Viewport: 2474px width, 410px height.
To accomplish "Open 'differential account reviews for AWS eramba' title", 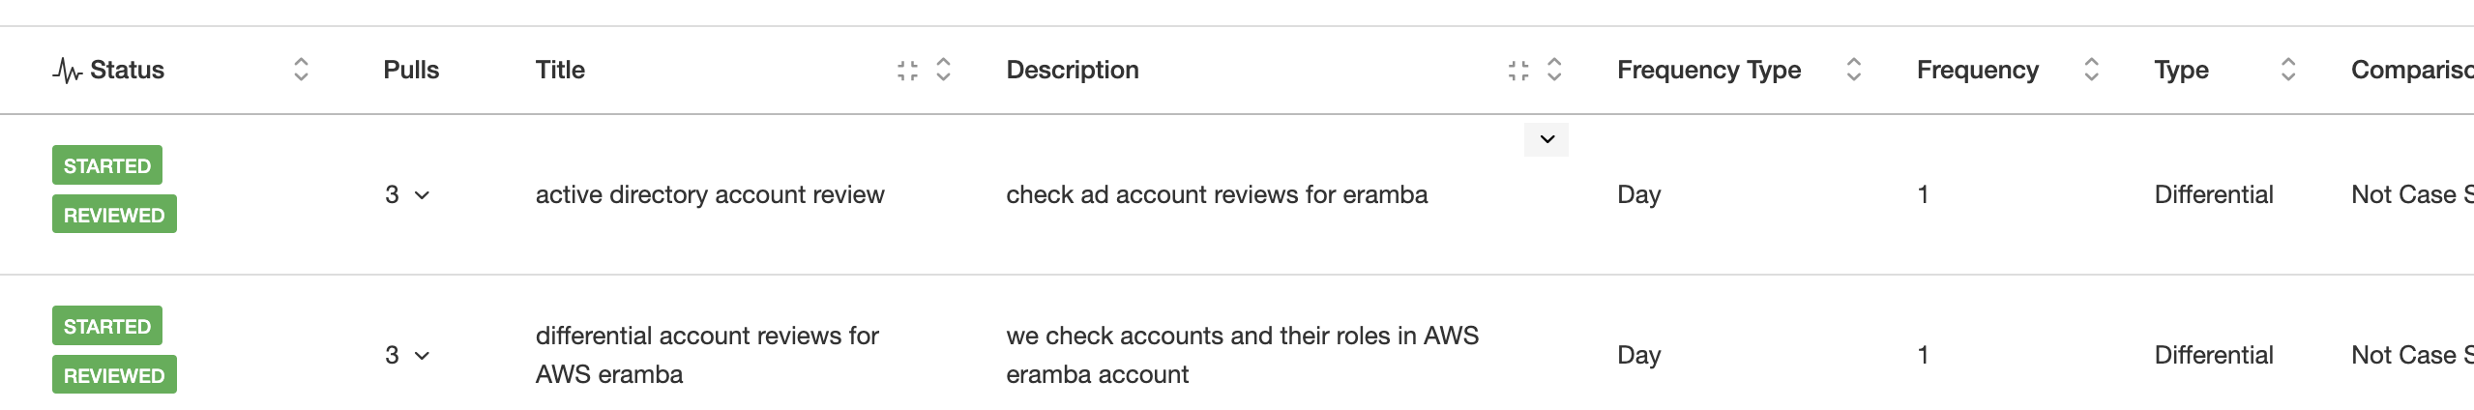I will pyautogui.click(x=707, y=355).
